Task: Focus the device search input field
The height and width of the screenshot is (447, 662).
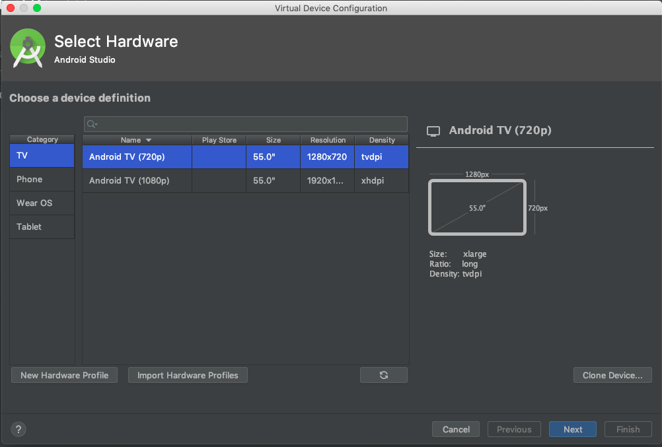Action: coord(246,124)
